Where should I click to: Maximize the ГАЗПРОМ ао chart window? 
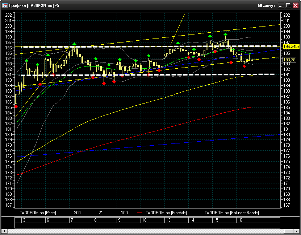click(288, 5)
